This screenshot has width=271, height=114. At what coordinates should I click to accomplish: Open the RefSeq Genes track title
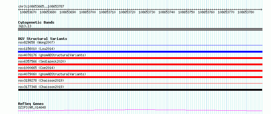click(31, 104)
